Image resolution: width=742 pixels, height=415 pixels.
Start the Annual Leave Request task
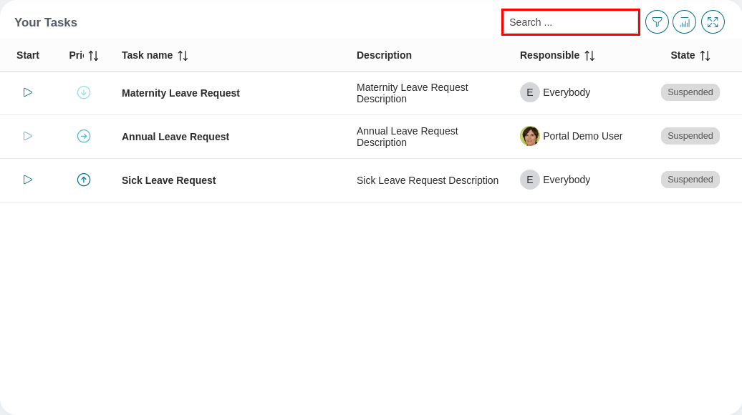click(28, 136)
